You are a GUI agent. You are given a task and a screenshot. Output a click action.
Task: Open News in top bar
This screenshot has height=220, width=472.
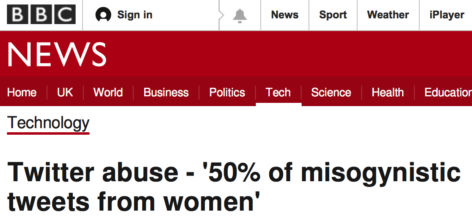tap(285, 15)
